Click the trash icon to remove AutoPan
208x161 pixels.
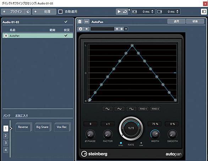click(80, 22)
